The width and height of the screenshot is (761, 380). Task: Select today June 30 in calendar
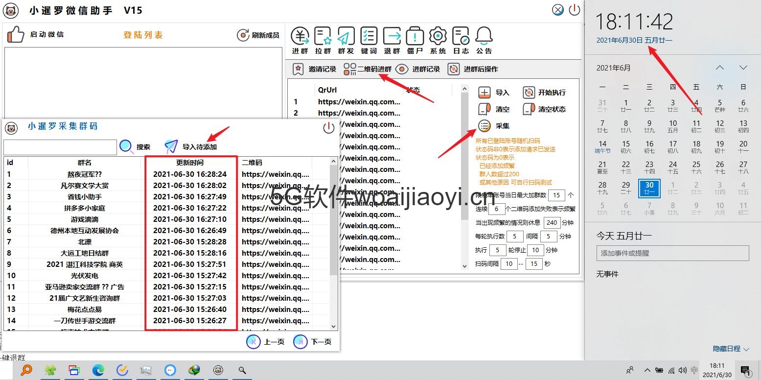point(649,188)
